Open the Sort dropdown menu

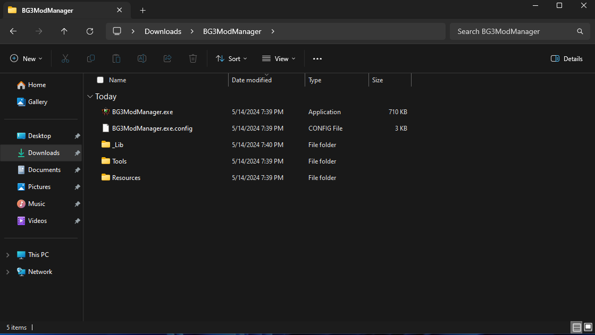(231, 58)
